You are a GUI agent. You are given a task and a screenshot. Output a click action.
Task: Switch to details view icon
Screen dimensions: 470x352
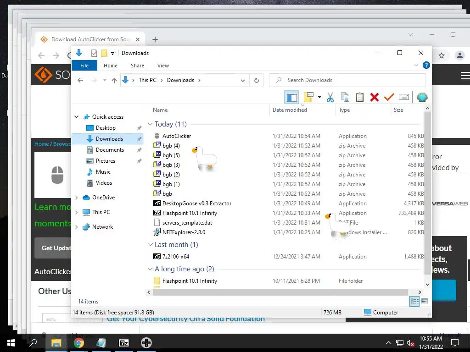(x=414, y=301)
